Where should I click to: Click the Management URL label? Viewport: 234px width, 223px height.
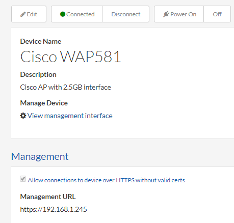coord(48,197)
